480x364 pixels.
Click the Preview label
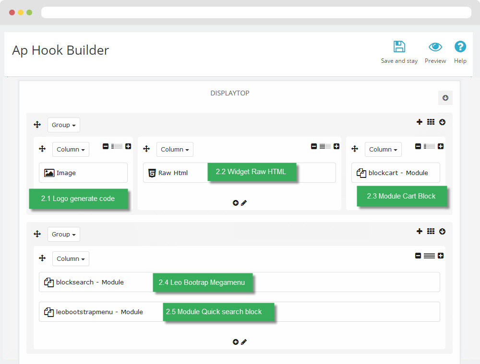435,61
